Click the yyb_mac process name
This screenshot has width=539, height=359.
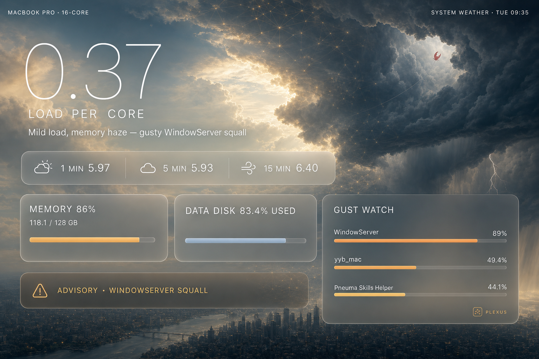(348, 259)
